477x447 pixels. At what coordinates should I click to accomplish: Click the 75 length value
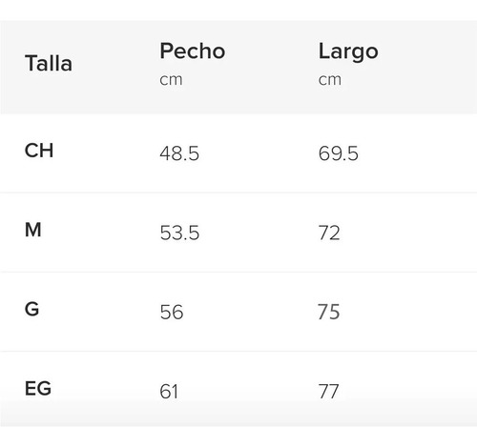(x=329, y=312)
